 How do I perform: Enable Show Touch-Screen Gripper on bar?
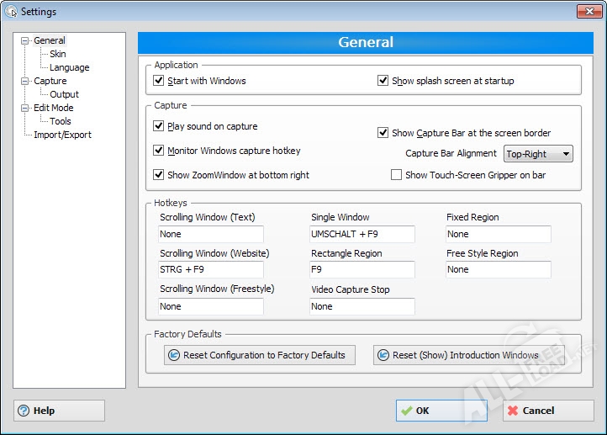[397, 175]
